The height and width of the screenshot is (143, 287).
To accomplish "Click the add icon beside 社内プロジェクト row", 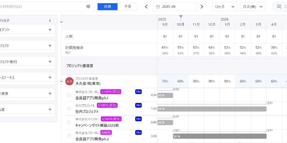I will coord(69,108).
